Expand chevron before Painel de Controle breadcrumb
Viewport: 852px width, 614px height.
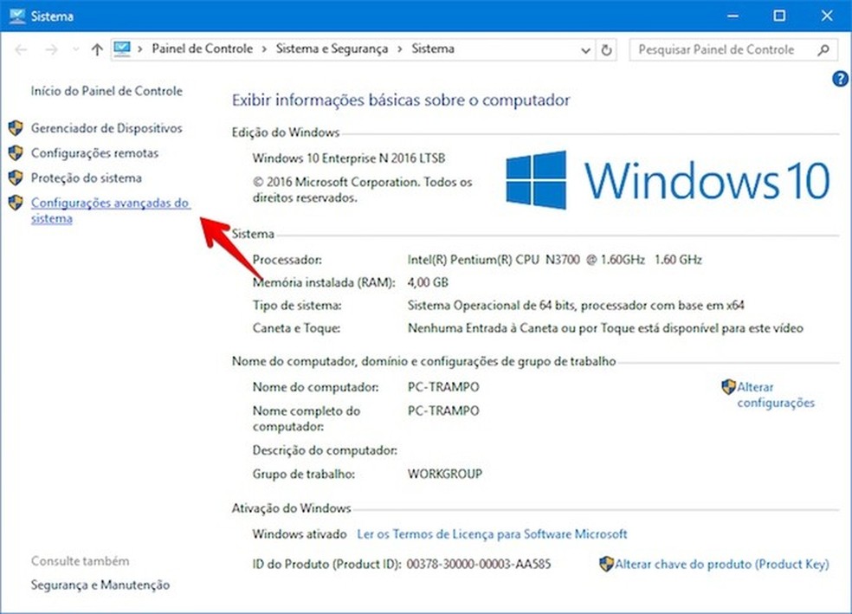pos(140,49)
